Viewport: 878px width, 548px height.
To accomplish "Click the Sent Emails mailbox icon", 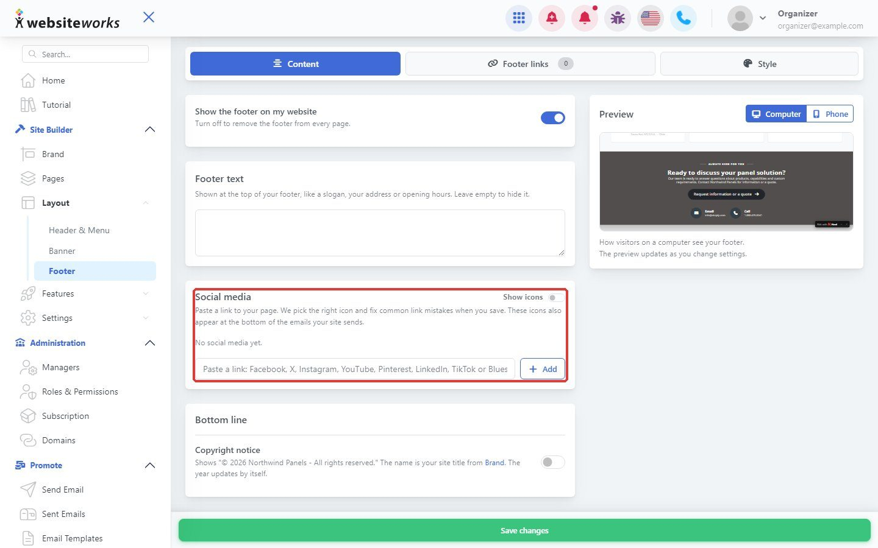I will [28, 514].
